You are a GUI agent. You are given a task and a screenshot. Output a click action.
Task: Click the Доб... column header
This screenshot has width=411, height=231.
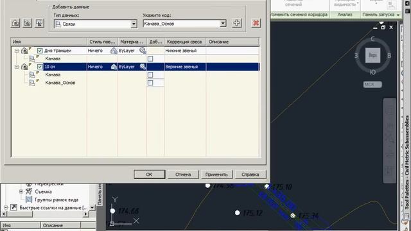pos(155,42)
